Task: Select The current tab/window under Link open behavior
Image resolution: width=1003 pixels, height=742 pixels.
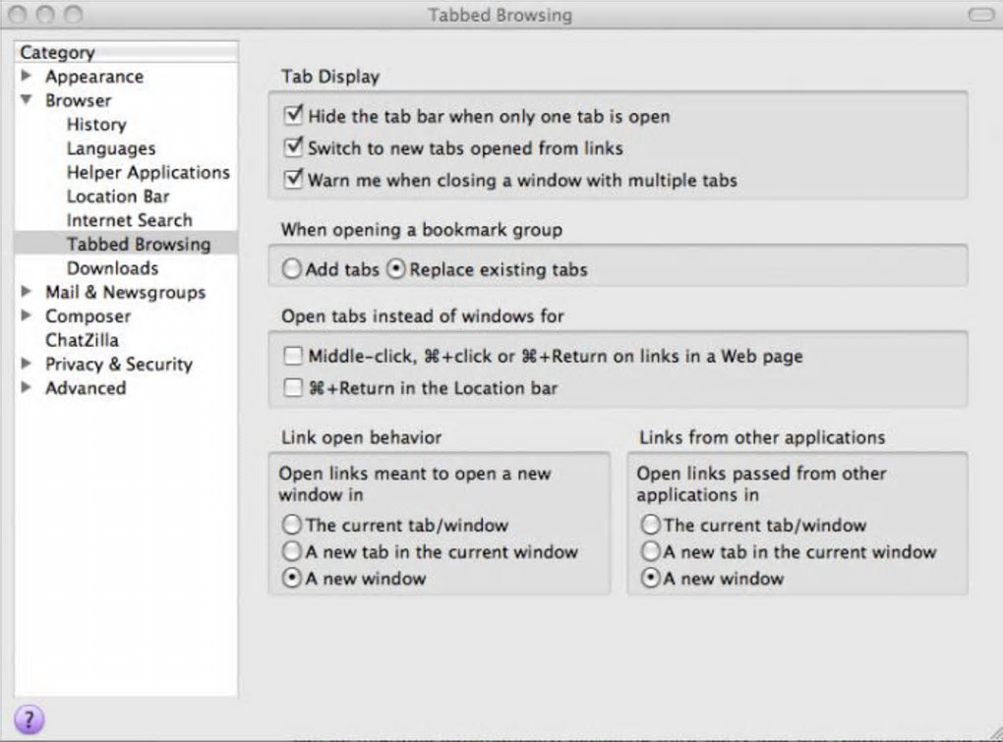Action: pos(292,525)
